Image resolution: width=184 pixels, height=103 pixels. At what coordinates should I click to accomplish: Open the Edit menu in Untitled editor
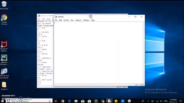pyautogui.click(x=60, y=20)
